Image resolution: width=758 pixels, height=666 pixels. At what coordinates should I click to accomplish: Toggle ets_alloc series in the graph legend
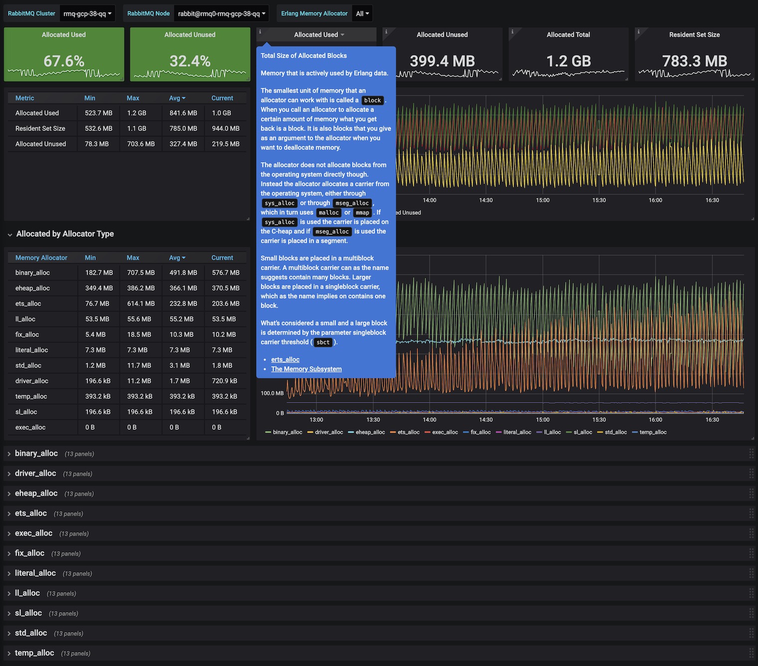click(408, 432)
